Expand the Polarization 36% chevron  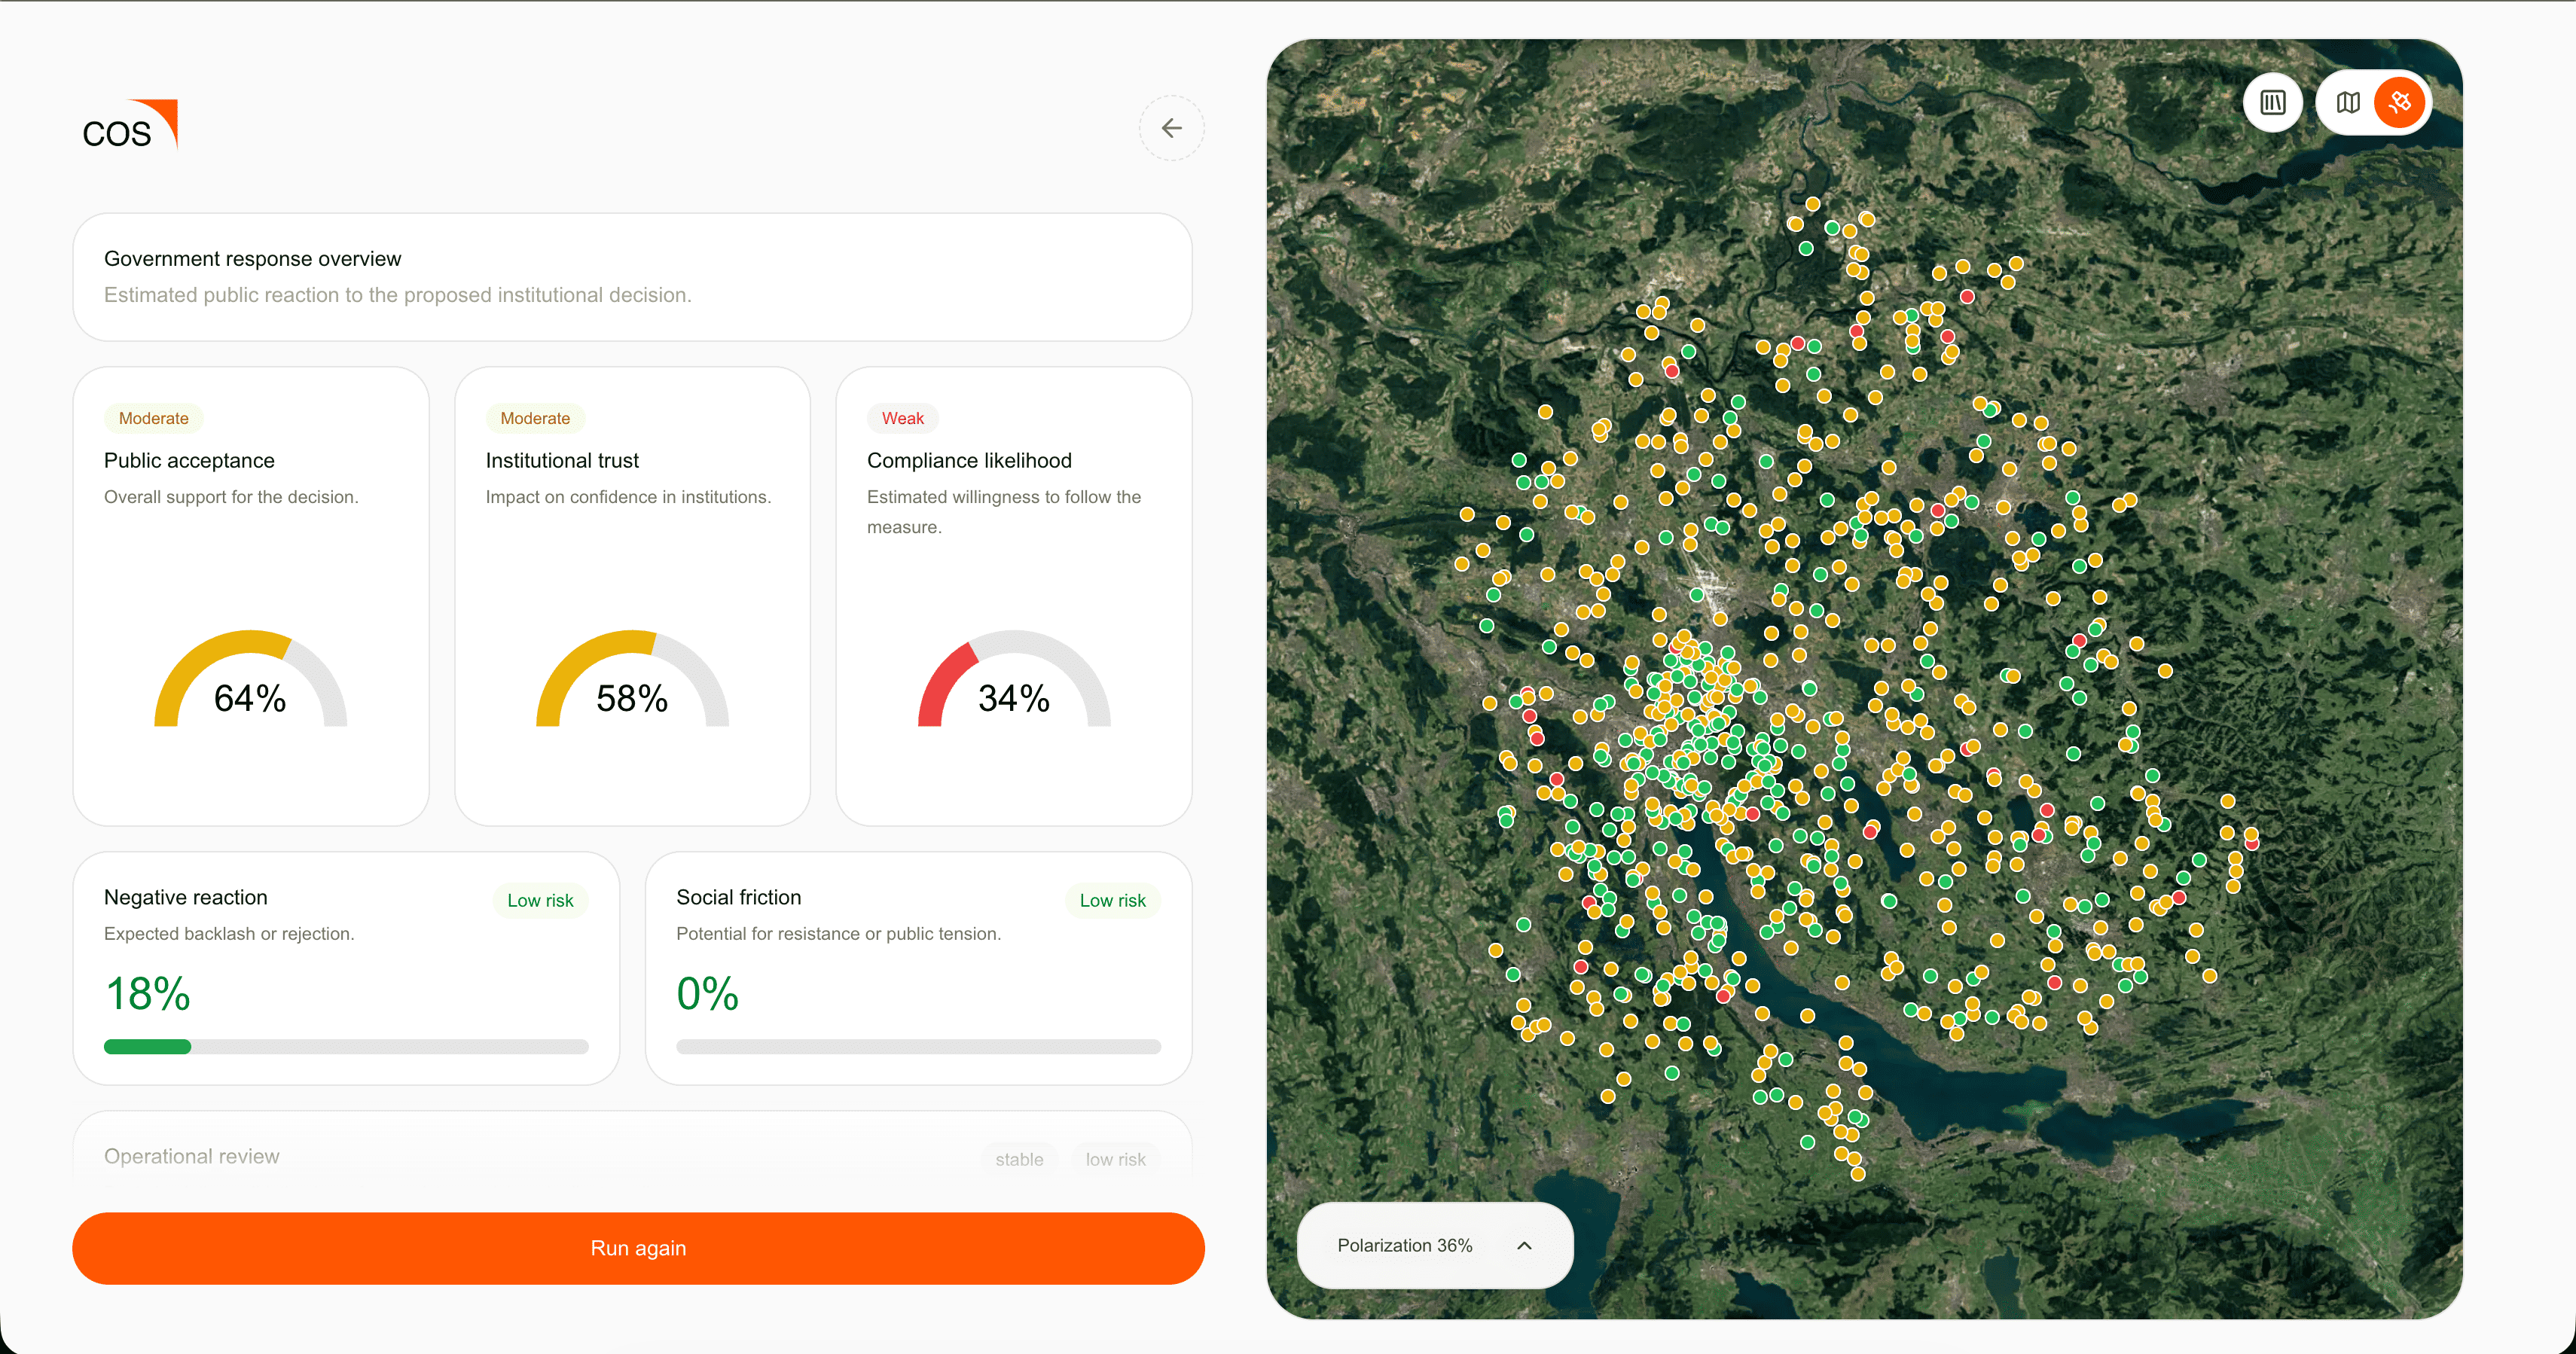tap(1523, 1245)
